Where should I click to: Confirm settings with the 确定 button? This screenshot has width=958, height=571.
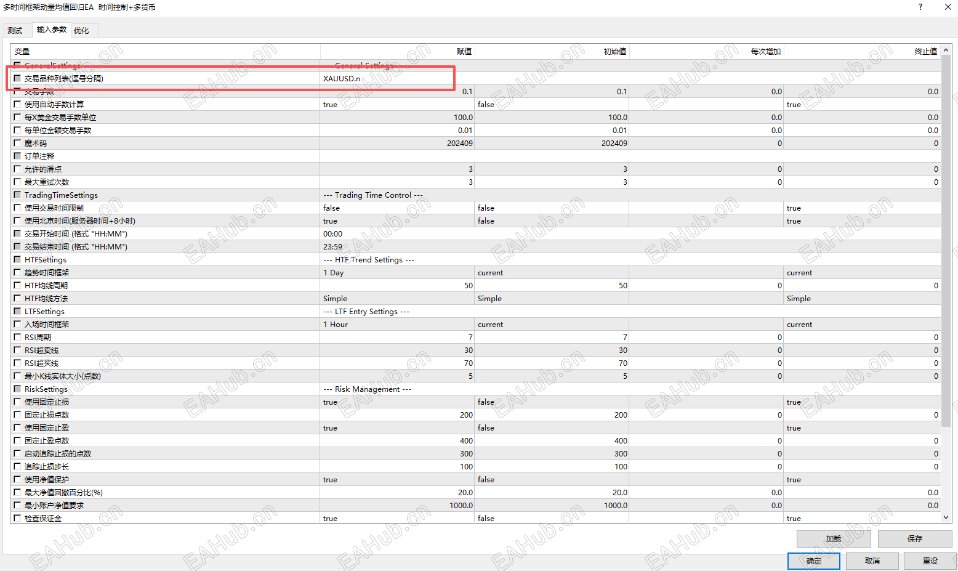point(814,561)
